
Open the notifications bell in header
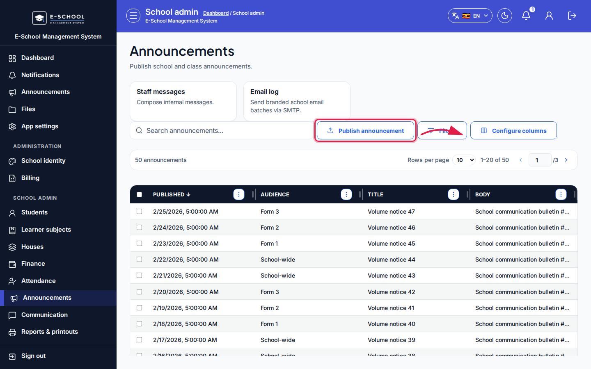[526, 16]
